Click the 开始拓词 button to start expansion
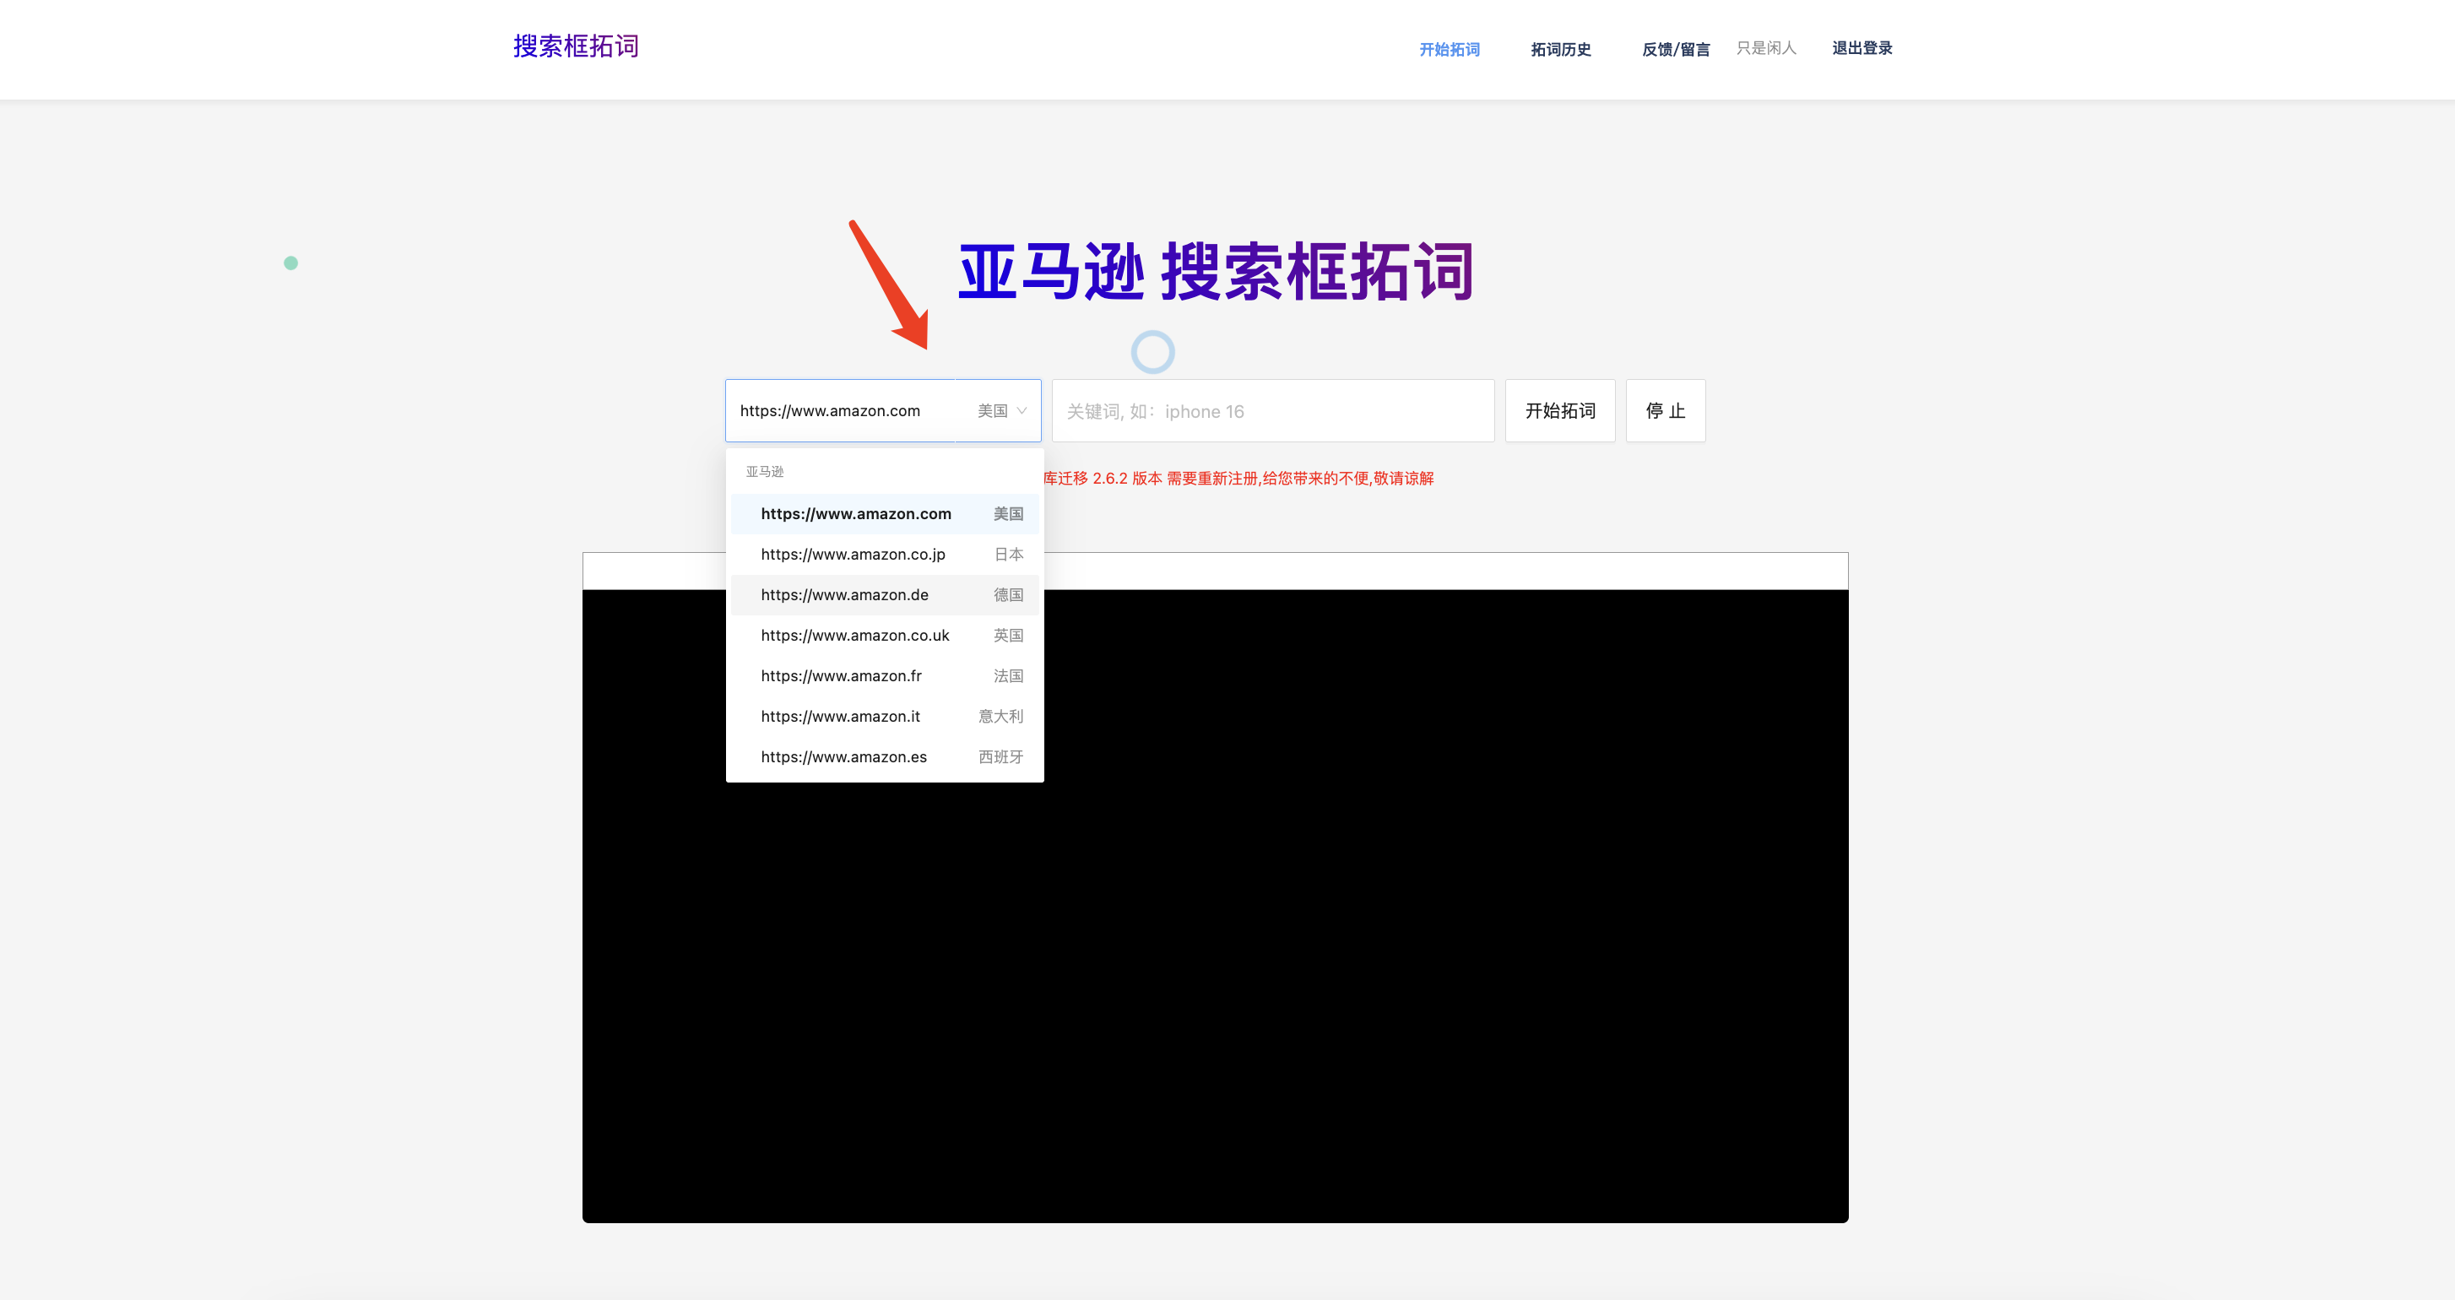Screen dimensions: 2455x1300 click(x=1559, y=411)
